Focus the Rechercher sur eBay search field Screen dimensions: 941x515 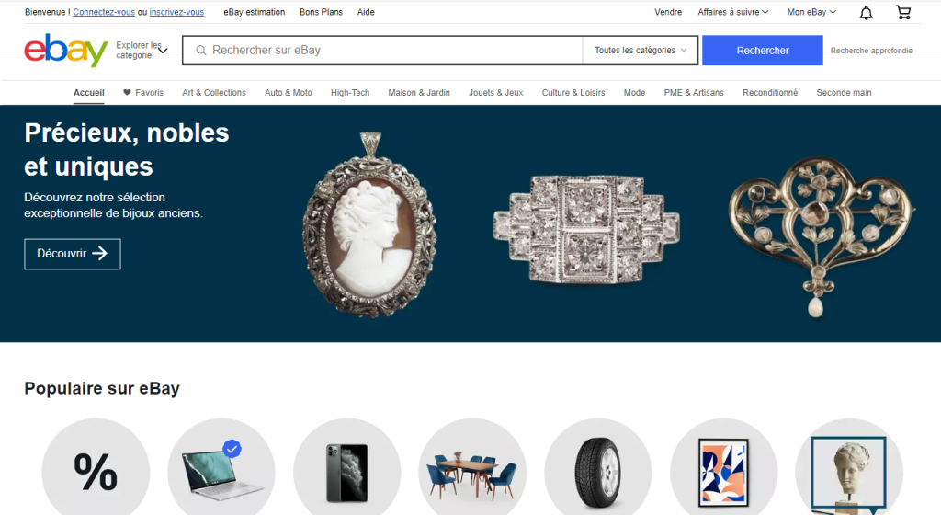pyautogui.click(x=382, y=51)
